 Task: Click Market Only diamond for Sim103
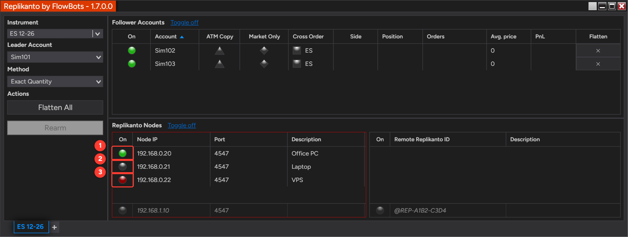click(x=264, y=64)
